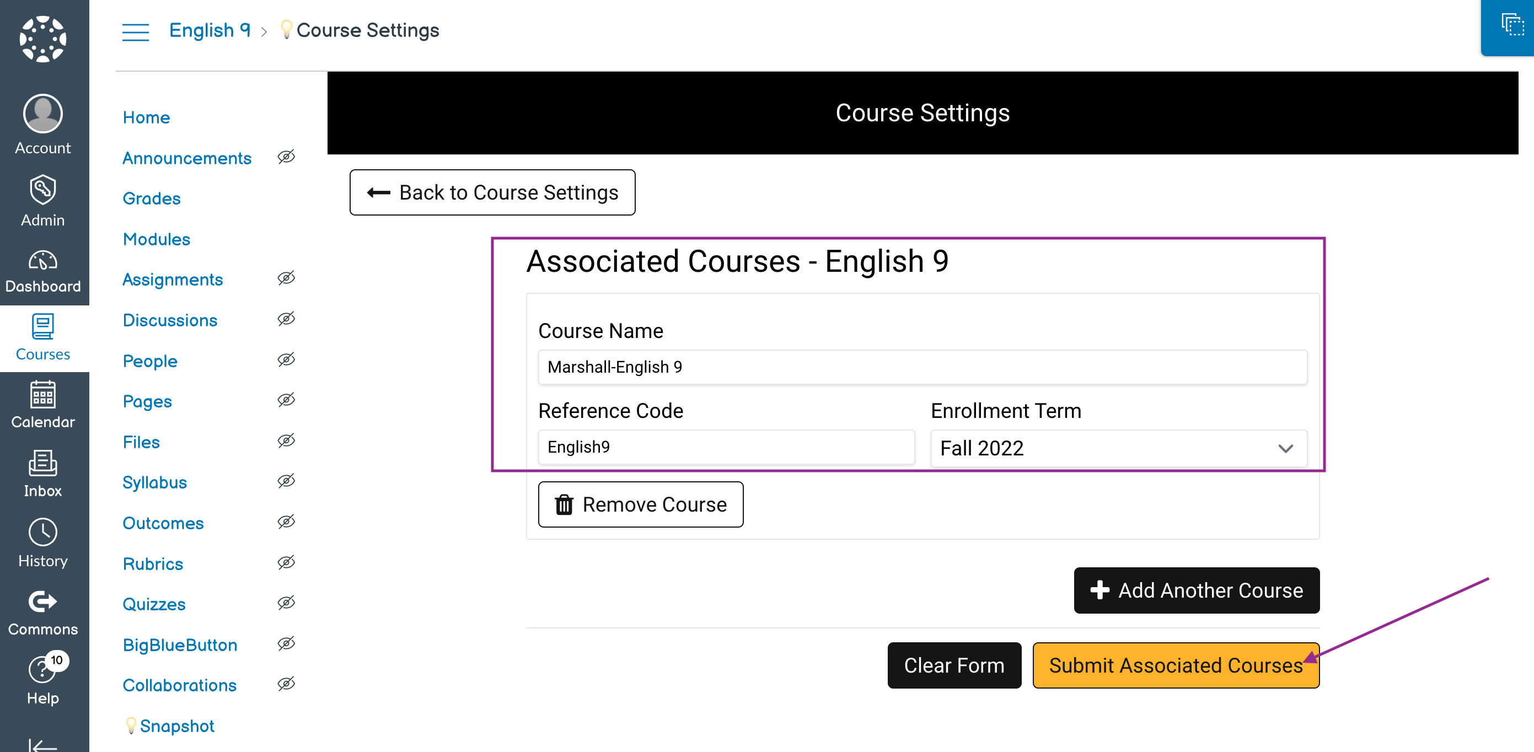Toggle visibility eye next to Announcements
The height and width of the screenshot is (752, 1534).
point(286,157)
